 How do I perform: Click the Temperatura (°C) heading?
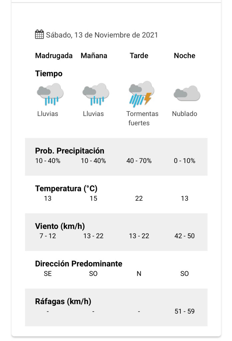(x=66, y=189)
